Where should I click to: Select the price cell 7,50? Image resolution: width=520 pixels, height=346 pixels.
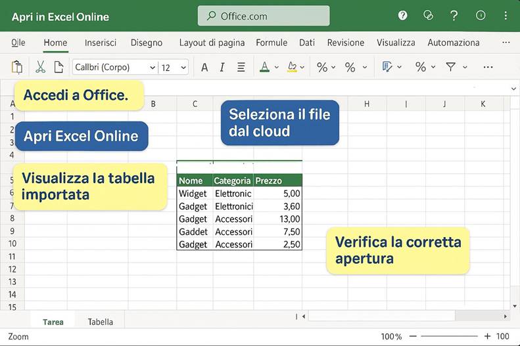pyautogui.click(x=277, y=232)
